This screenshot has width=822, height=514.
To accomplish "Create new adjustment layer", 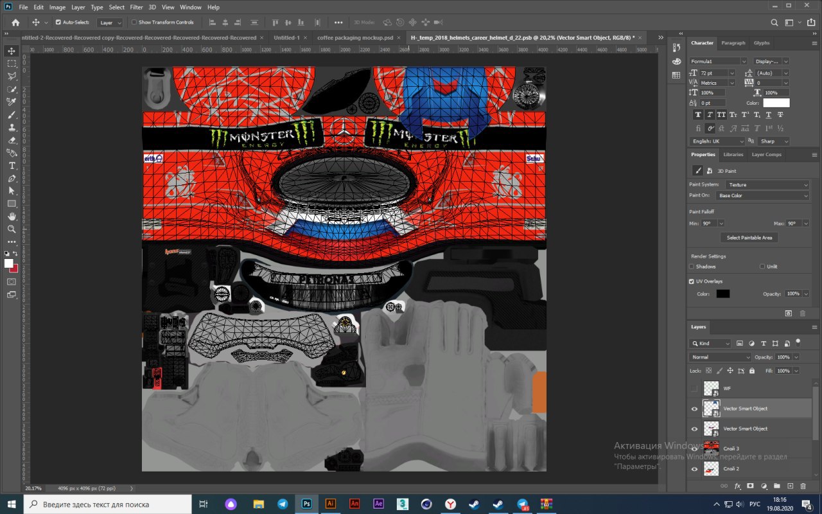I will point(764,486).
